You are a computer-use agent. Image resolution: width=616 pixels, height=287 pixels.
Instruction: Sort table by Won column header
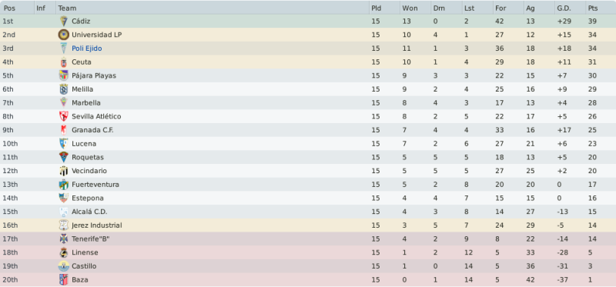pos(415,8)
